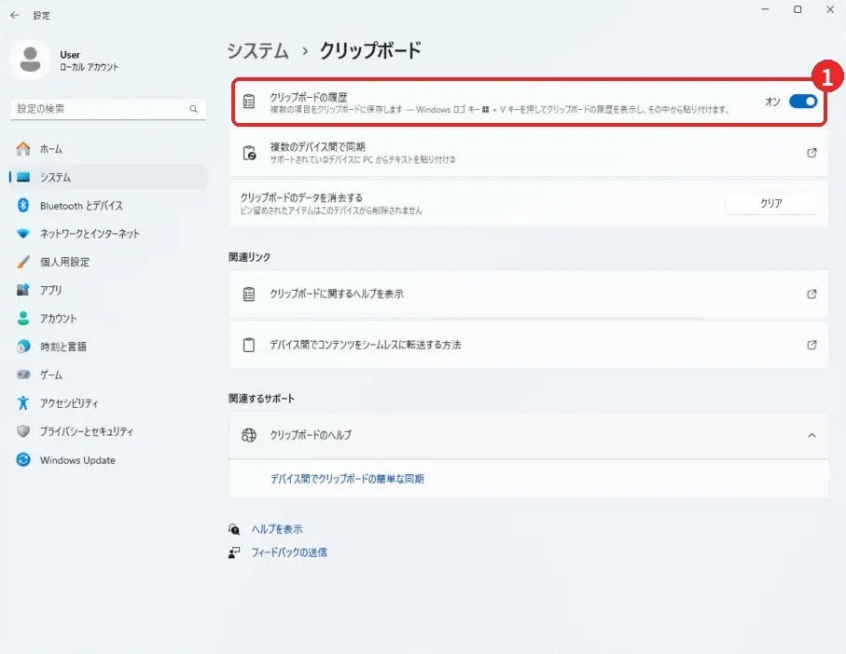
Task: Click the Windows Update sync icon
Action: 23,459
